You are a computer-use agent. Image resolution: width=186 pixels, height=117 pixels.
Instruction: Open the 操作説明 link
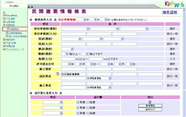coord(170,12)
